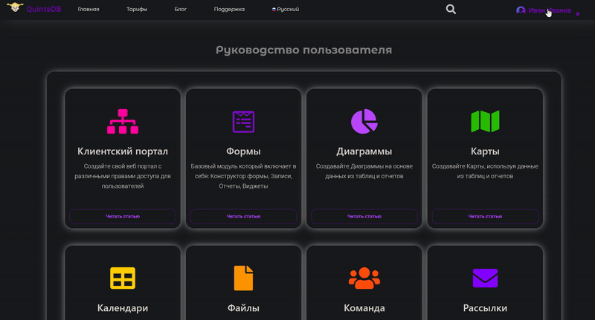Click the pink Client Portal hierarchy icon
The height and width of the screenshot is (320, 595).
pos(123,121)
